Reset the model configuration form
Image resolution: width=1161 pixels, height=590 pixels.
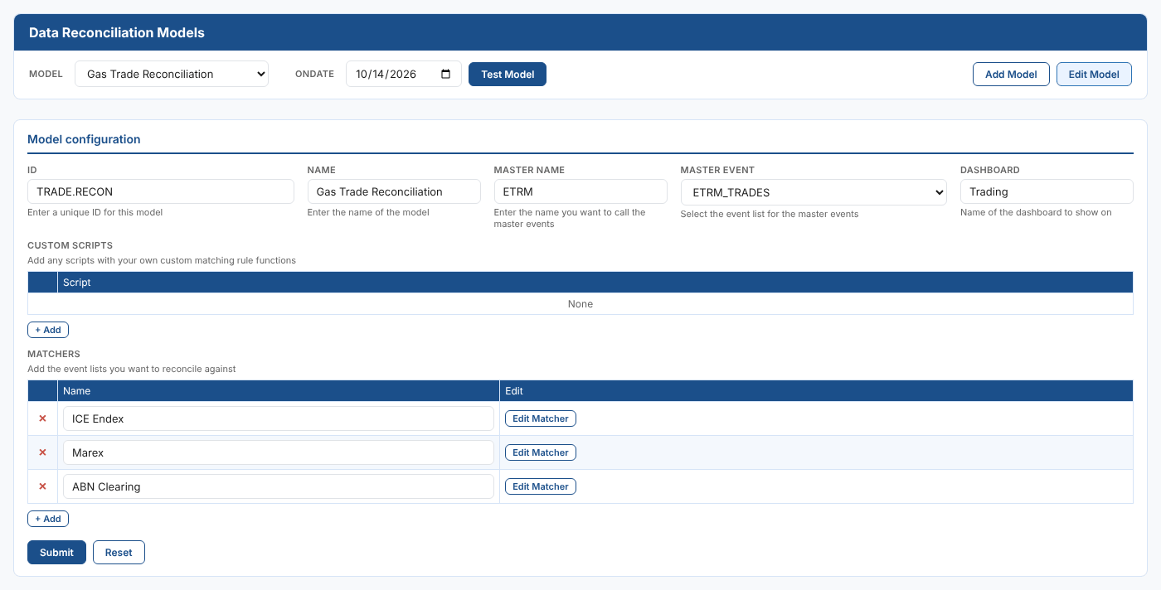(x=119, y=552)
